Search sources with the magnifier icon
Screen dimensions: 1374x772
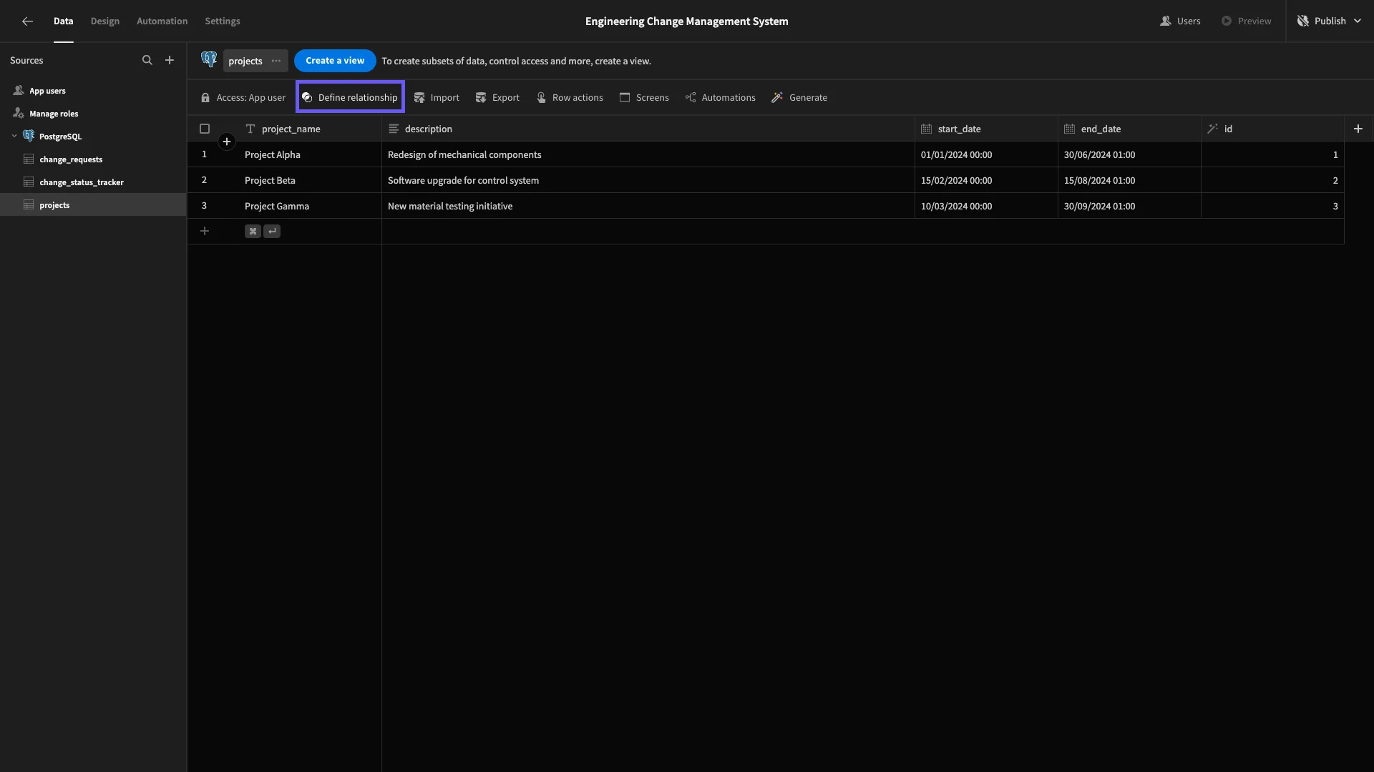(147, 61)
